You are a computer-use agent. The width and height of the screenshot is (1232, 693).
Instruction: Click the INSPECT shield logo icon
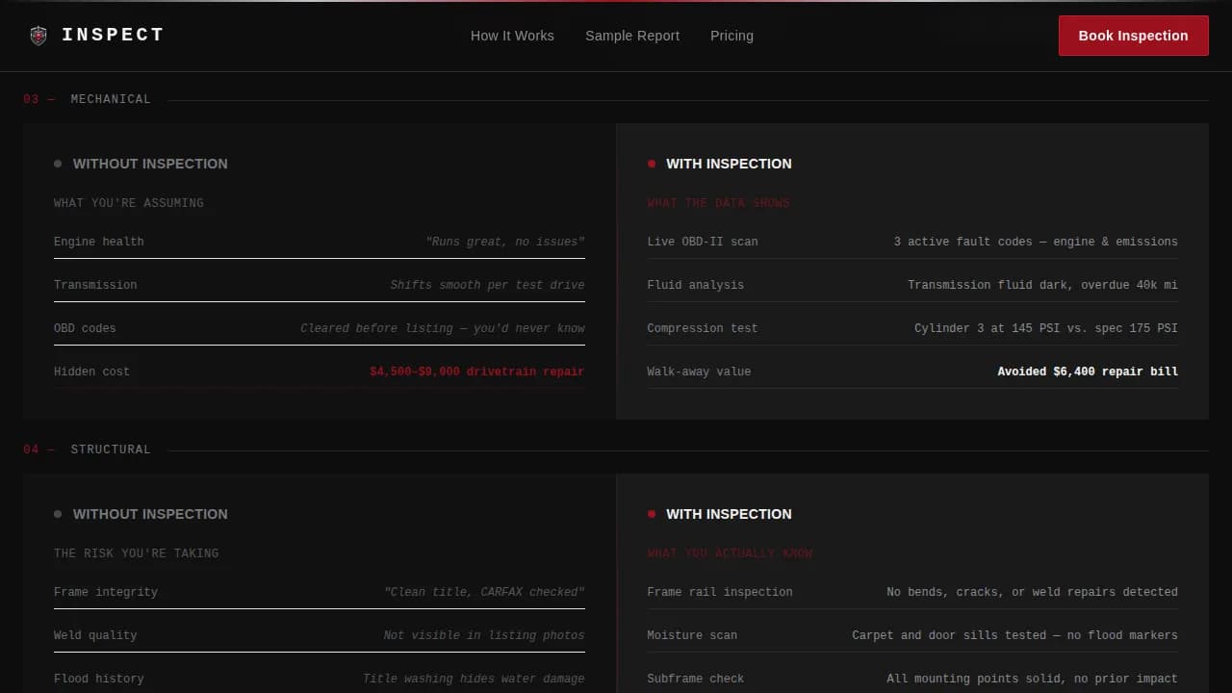pos(38,36)
